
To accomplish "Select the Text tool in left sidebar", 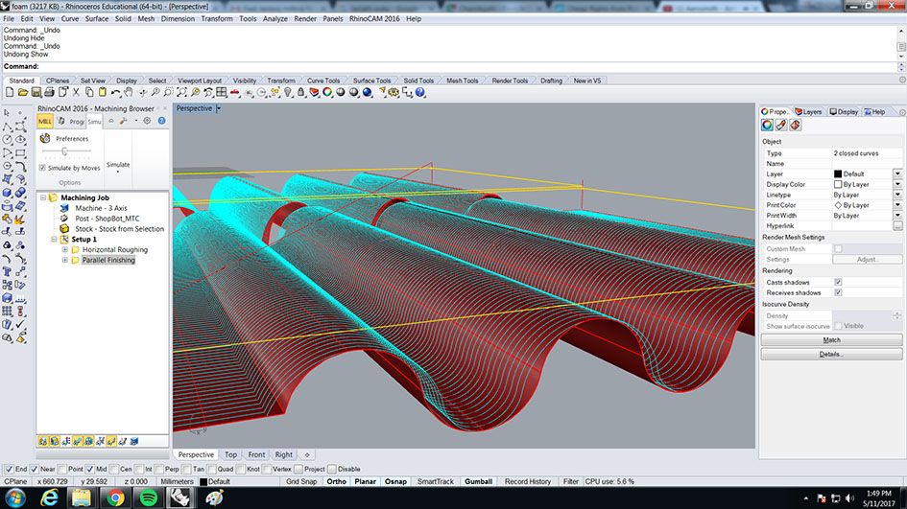I will tap(7, 271).
